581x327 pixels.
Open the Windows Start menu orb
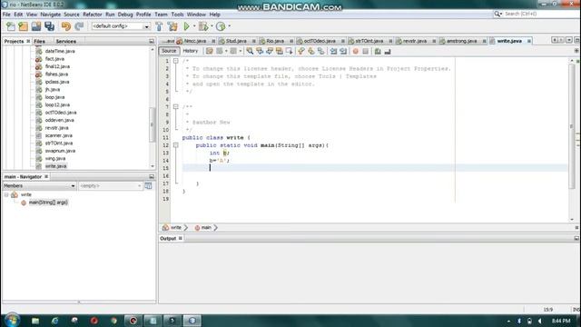[12, 321]
